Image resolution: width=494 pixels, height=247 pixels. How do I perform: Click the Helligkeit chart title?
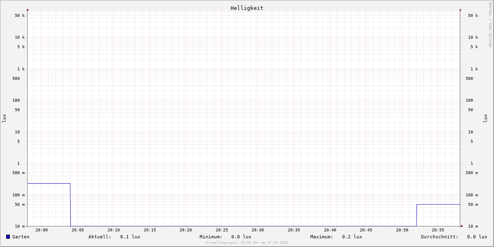247,8
